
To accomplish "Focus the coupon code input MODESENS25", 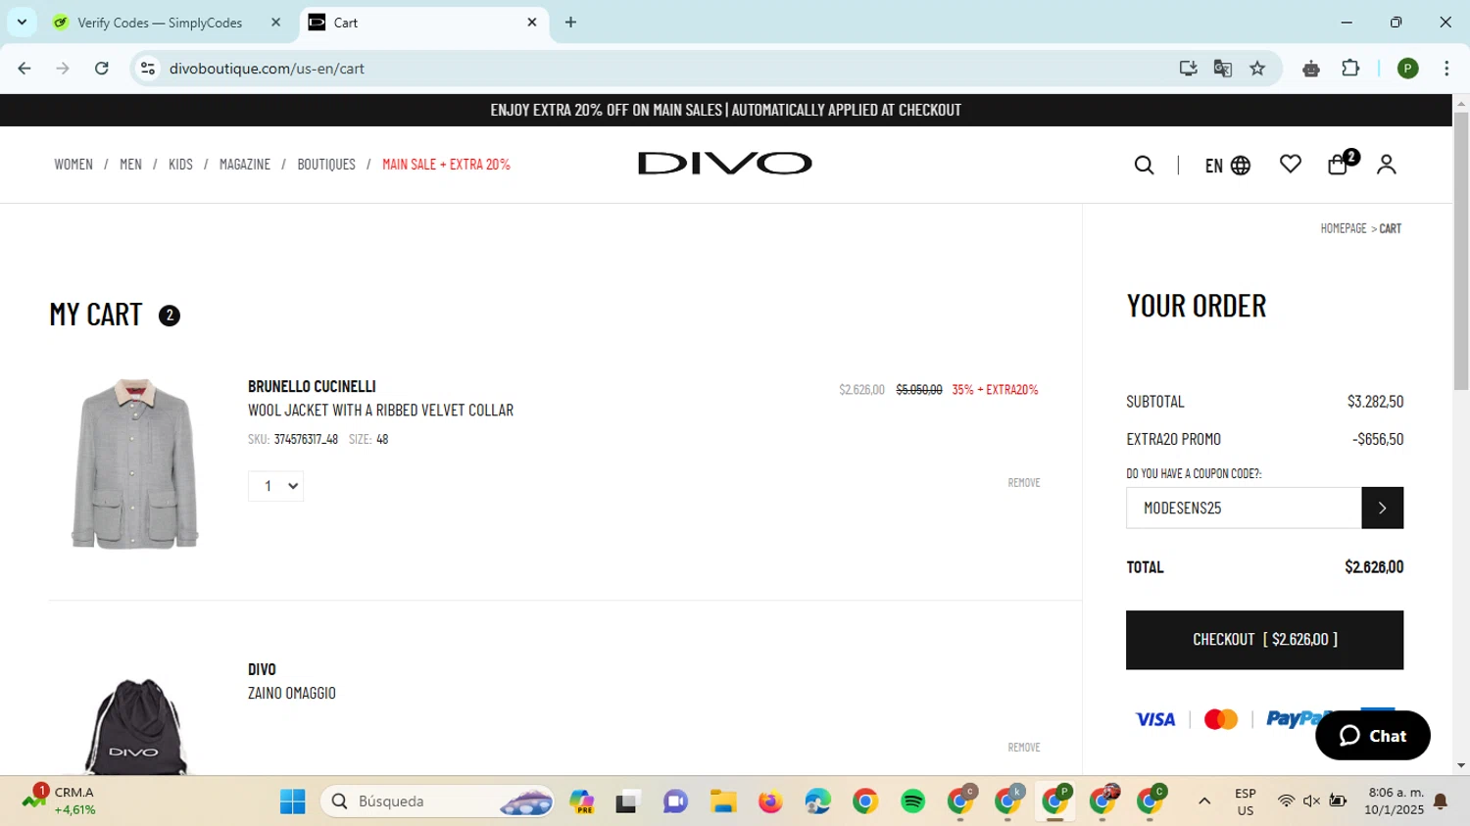I will [x=1244, y=508].
